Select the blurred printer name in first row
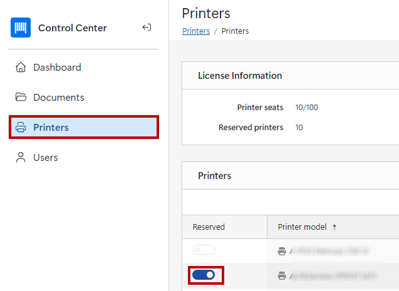This screenshot has height=291, width=399. [328, 251]
